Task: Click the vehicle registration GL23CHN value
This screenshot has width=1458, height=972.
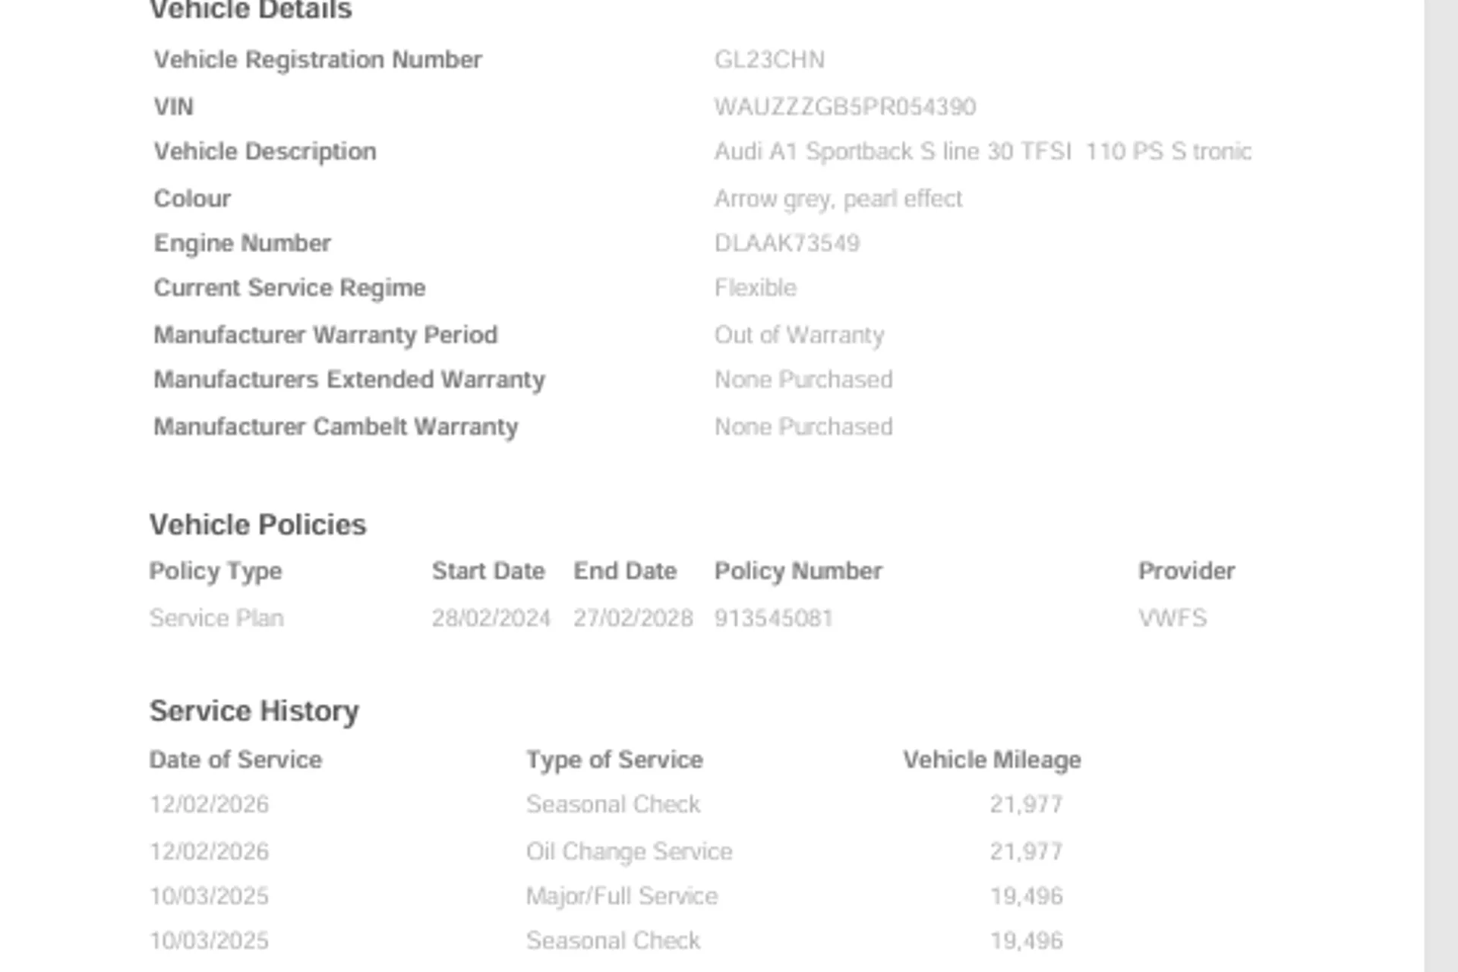Action: point(769,60)
